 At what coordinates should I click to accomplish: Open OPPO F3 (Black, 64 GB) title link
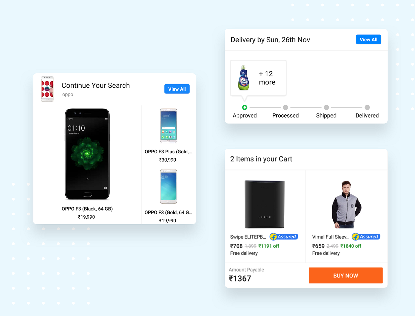pos(87,209)
